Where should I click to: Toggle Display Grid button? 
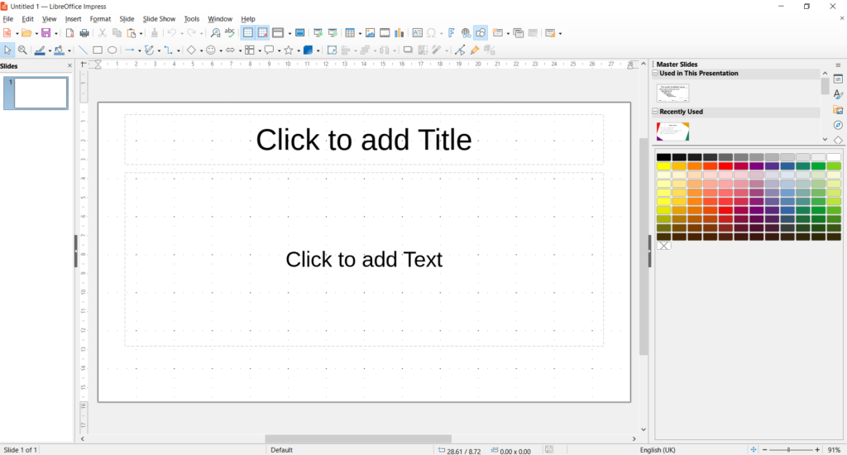[247, 33]
